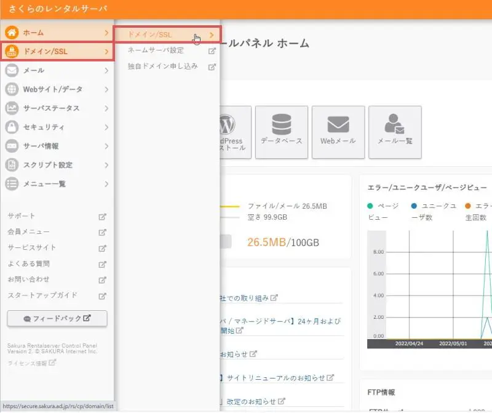The width and height of the screenshot is (492, 413).
Task: Click the orange エラー legend dot
Action: pyautogui.click(x=468, y=206)
